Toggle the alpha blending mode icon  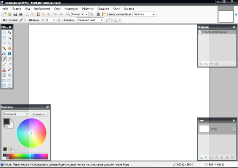click(116, 20)
